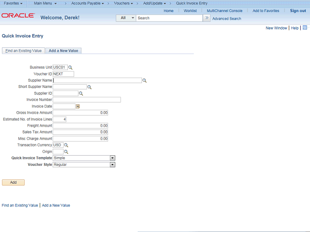
Task: Click the Misc Charge Amount field
Action: tap(80, 139)
